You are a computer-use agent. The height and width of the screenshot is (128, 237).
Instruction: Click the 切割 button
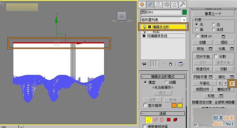[223, 69]
